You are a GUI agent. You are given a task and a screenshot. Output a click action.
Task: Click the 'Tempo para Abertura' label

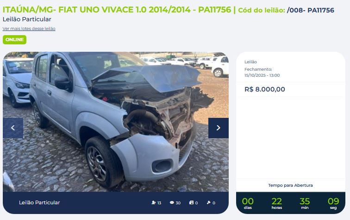[x=290, y=185]
